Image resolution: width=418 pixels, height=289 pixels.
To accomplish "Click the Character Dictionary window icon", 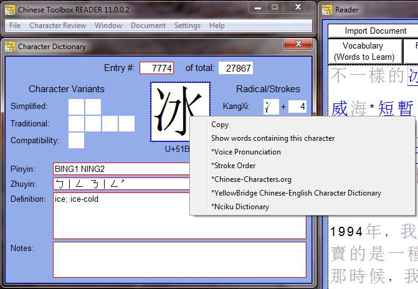I will 10,47.
